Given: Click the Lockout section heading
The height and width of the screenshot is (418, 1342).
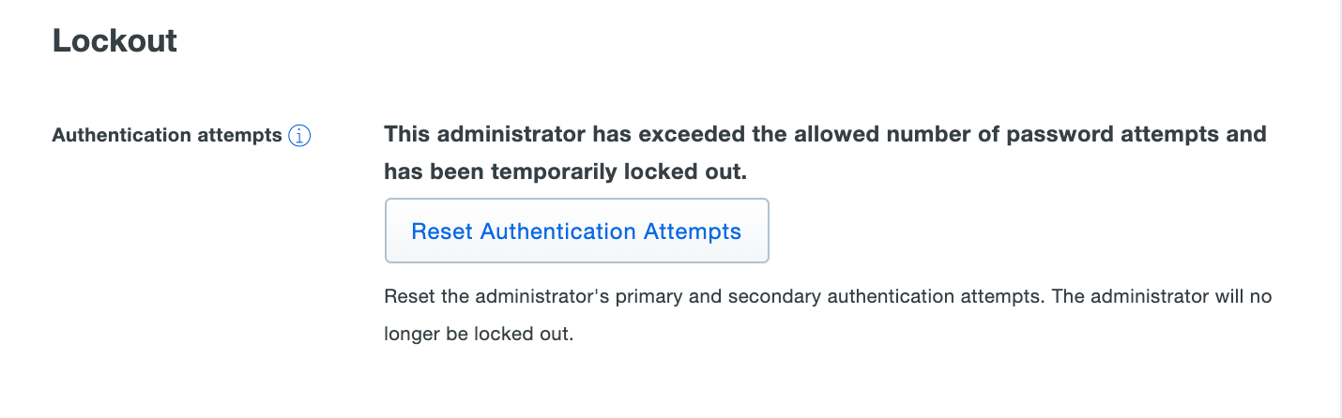Looking at the screenshot, I should pyautogui.click(x=114, y=41).
